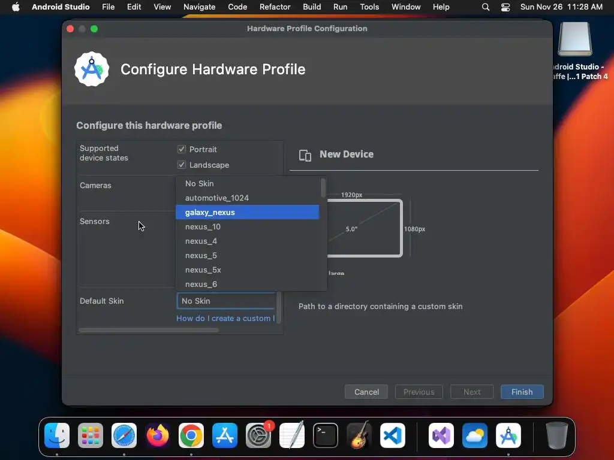Open the Refactor menu
Image resolution: width=614 pixels, height=460 pixels.
[x=275, y=7]
